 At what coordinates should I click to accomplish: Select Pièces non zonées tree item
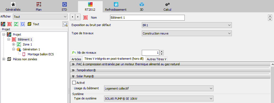pos(25,59)
